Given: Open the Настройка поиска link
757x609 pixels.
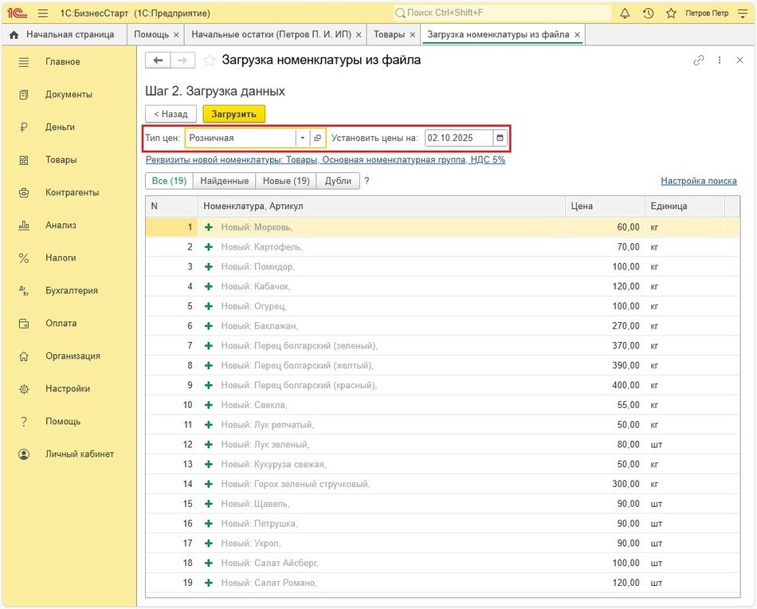Looking at the screenshot, I should pyautogui.click(x=698, y=181).
